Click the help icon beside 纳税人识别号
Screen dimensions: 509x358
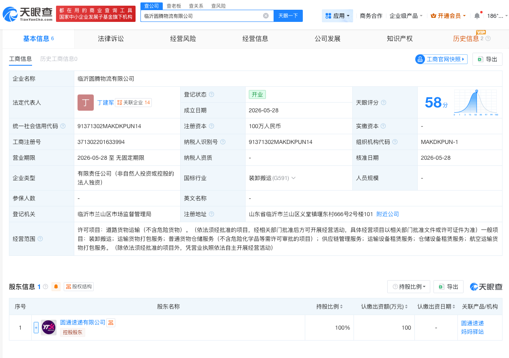pos(223,142)
